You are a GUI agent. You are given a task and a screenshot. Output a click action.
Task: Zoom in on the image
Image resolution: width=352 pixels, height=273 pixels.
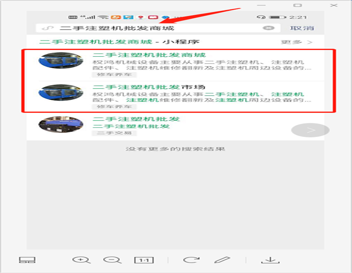pos(81,260)
